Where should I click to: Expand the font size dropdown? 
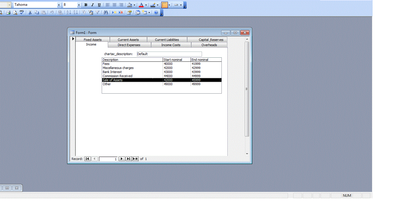(79, 5)
